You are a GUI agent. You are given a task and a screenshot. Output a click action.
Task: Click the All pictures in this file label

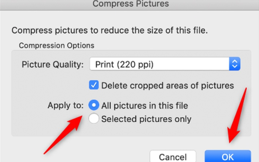[144, 106]
